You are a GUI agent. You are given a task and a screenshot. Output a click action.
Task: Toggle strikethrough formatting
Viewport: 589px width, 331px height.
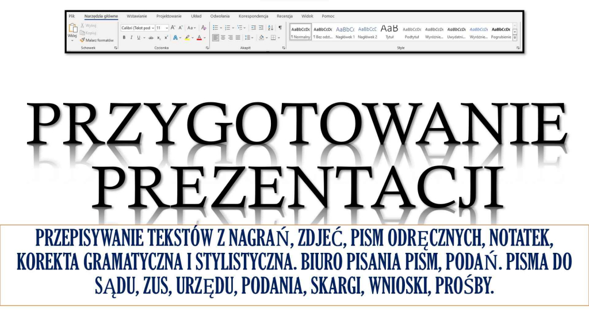[150, 37]
